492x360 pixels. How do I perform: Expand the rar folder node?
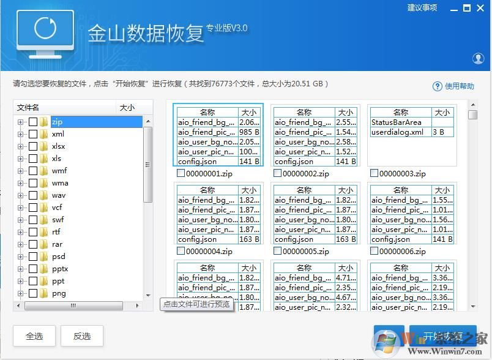click(21, 244)
